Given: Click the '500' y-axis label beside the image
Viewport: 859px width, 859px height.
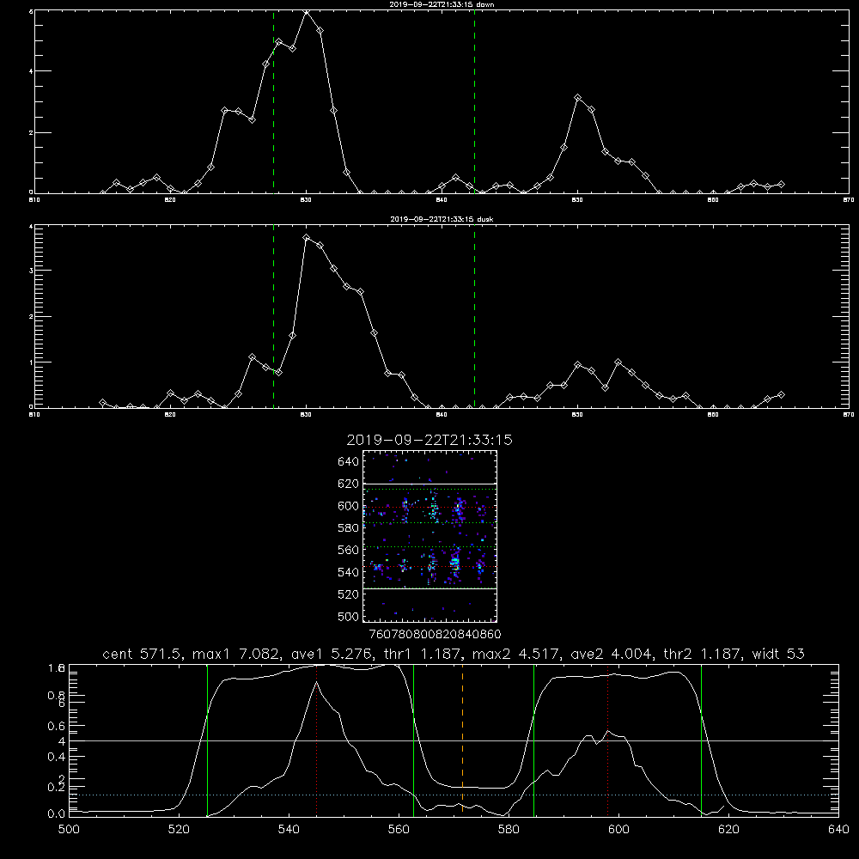Looking at the screenshot, I should [x=348, y=616].
